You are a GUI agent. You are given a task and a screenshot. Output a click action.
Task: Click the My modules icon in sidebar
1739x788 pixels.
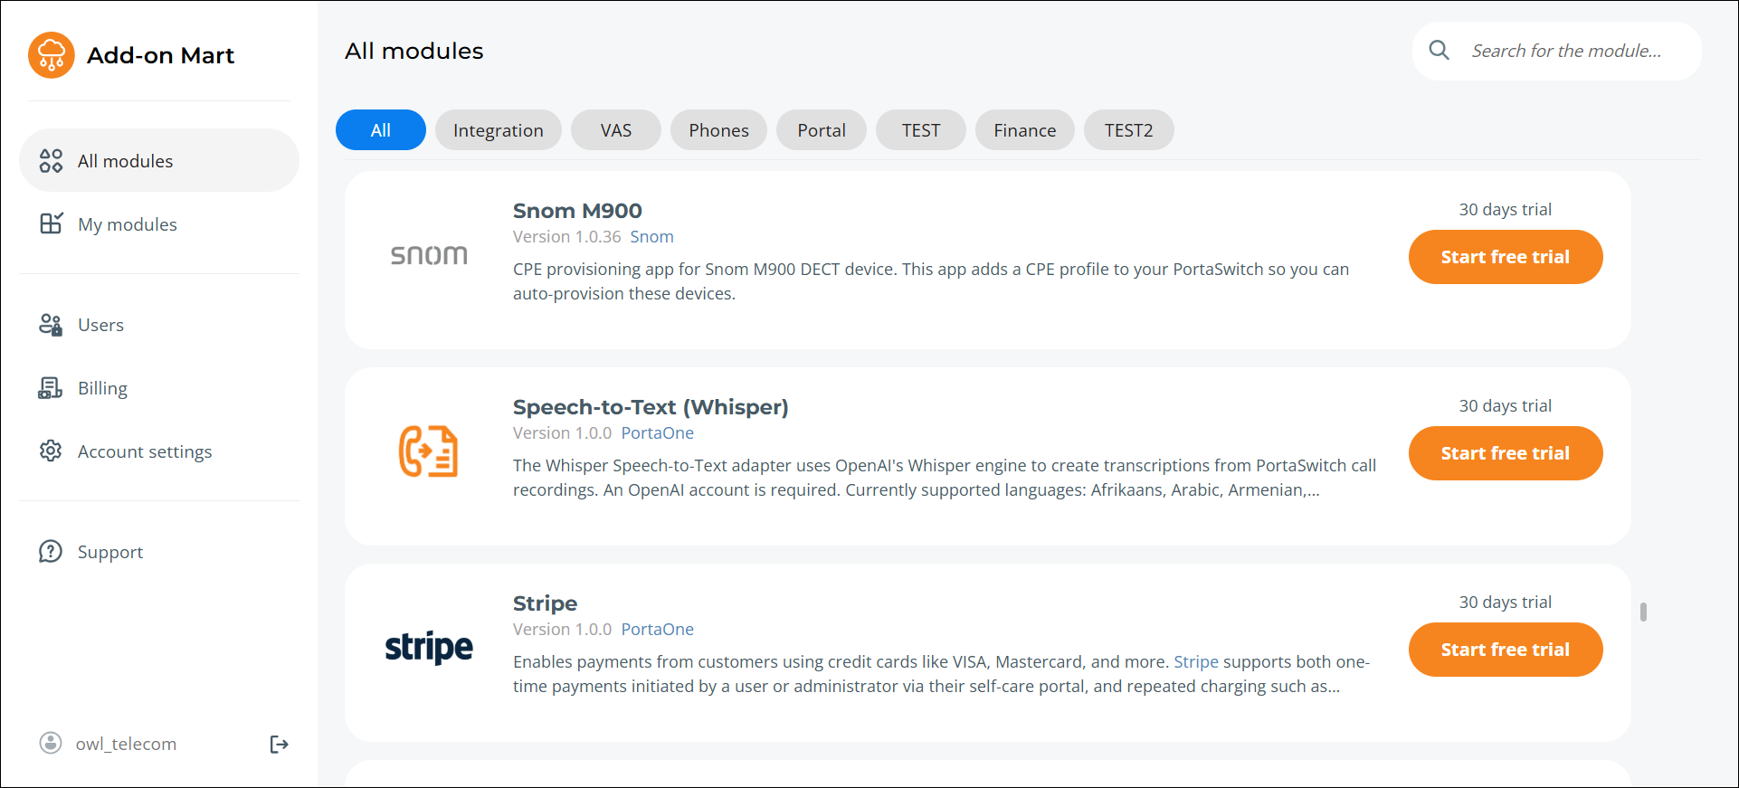pos(51,223)
